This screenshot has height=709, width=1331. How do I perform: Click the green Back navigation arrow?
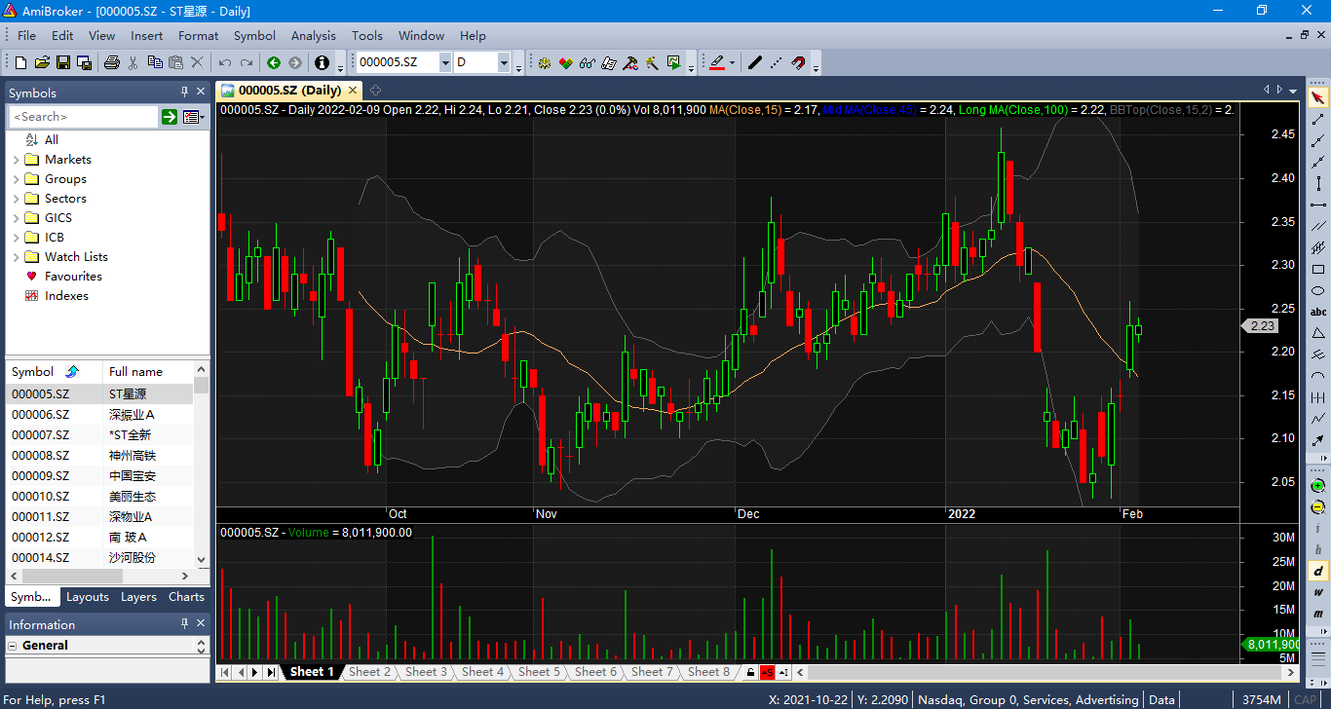[x=274, y=62]
